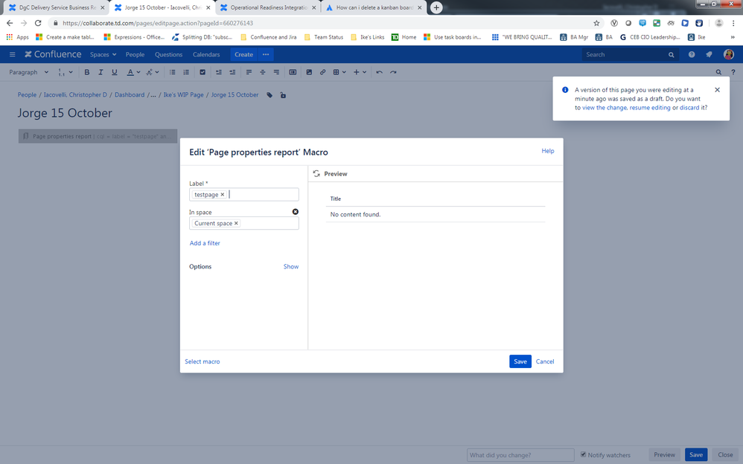Switch to the Operational Readiness browser tab

[268, 7]
